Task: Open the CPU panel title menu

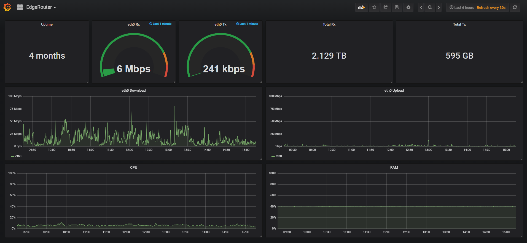Action: [x=134, y=167]
